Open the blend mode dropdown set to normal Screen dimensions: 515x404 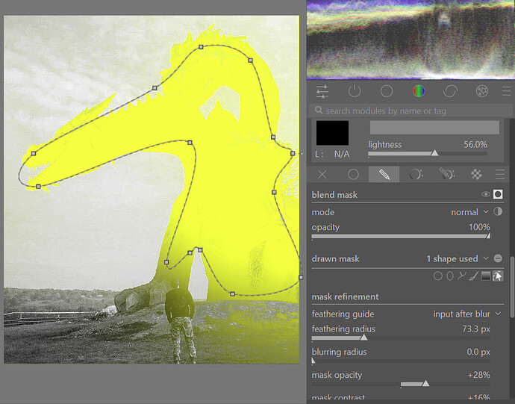pyautogui.click(x=468, y=212)
